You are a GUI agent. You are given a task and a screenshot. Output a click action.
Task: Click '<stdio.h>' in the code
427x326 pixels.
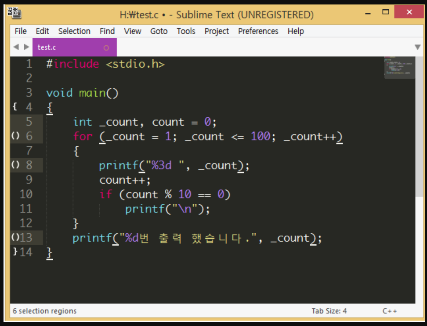135,64
